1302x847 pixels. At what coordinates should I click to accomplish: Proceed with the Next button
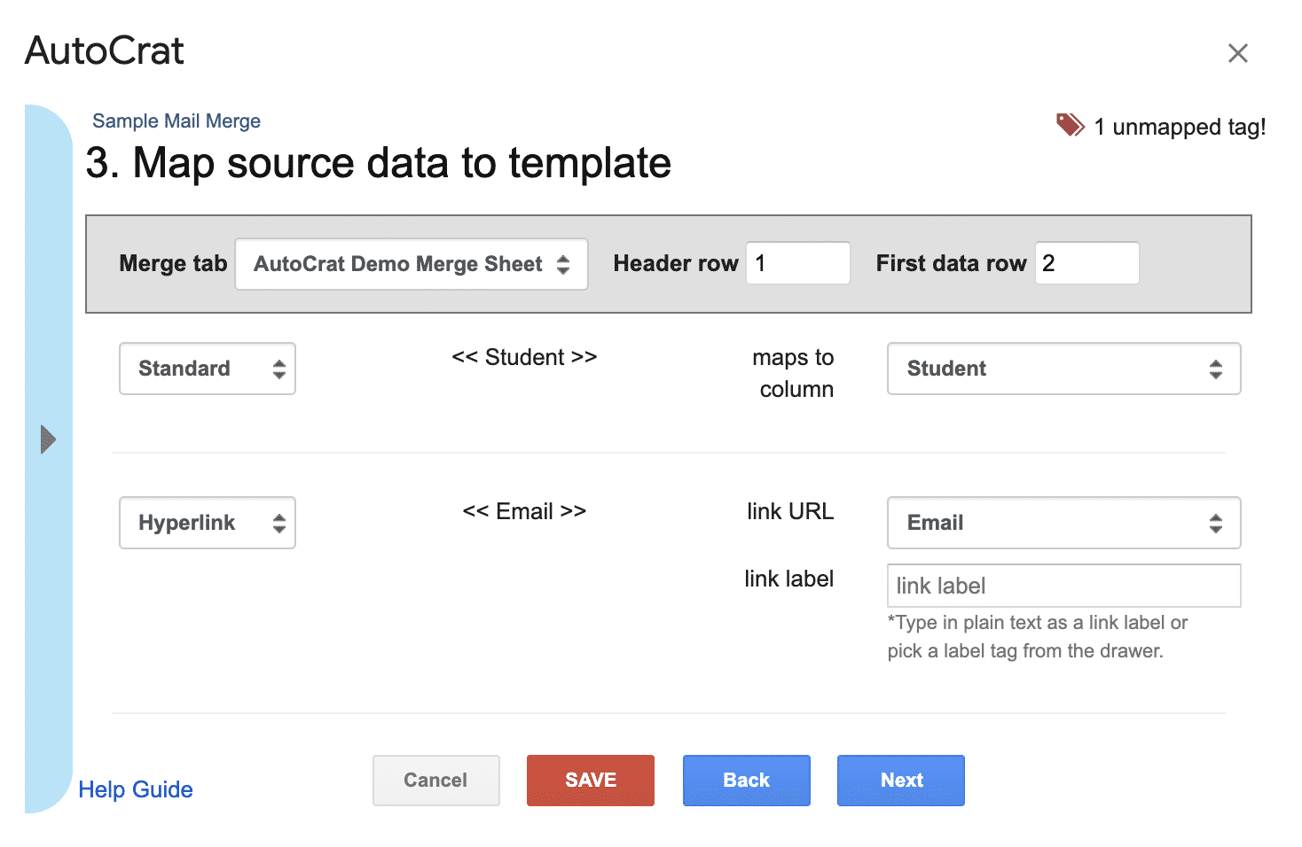click(x=901, y=781)
